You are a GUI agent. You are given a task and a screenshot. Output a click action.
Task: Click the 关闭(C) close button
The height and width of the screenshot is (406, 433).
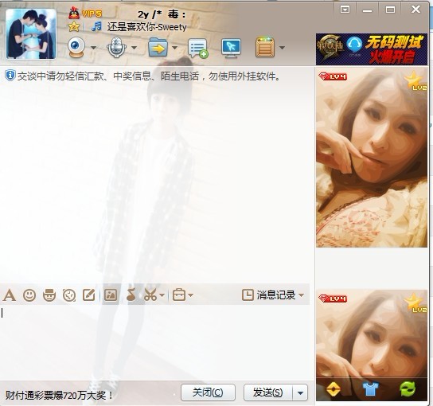click(208, 392)
